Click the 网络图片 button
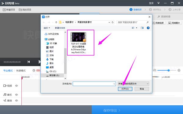The width and height of the screenshot is (183, 114). tap(174, 23)
